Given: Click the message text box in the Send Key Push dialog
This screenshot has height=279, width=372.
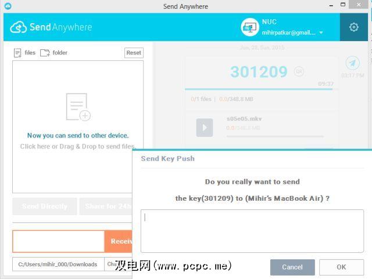Looking at the screenshot, I should tap(252, 231).
